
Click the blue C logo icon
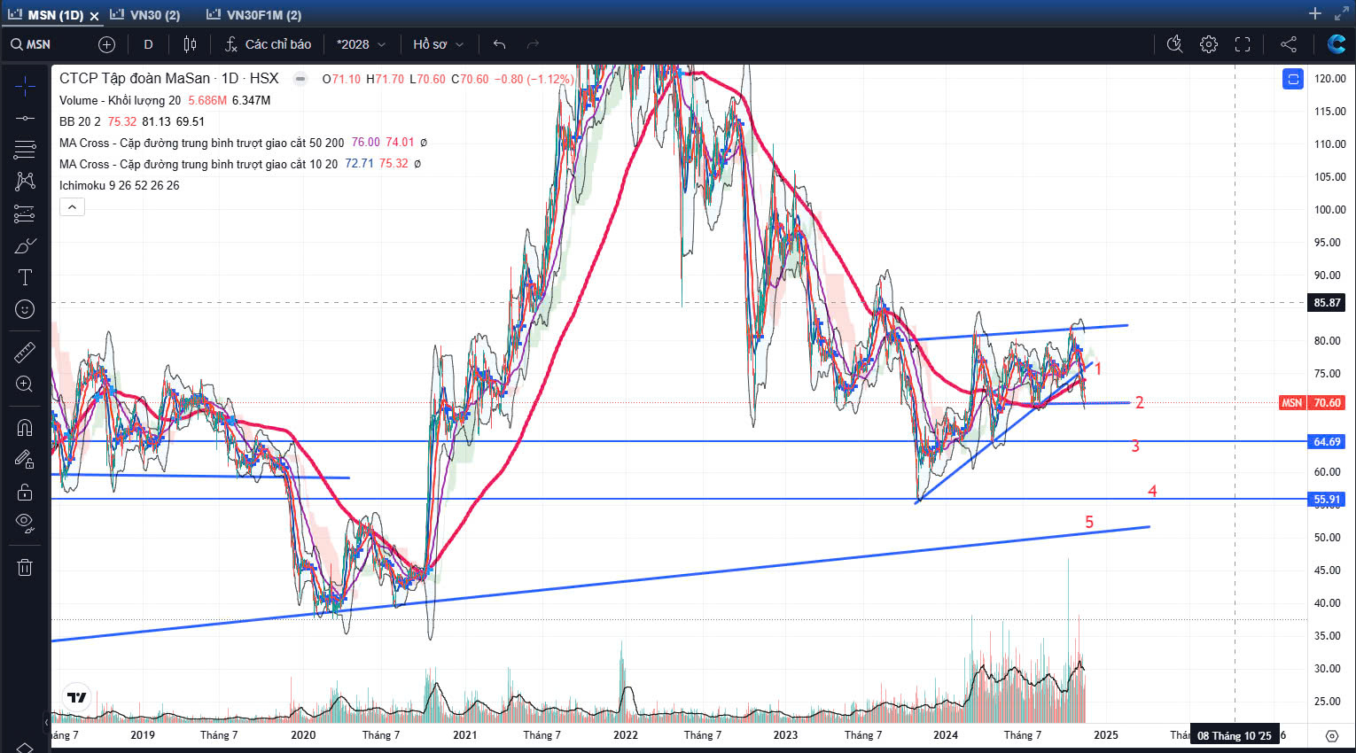click(1337, 44)
